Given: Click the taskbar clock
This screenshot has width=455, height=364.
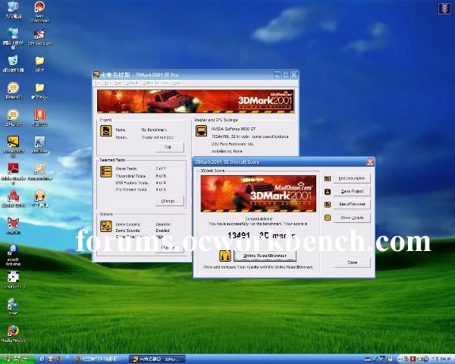Looking at the screenshot, I should pyautogui.click(x=444, y=359).
